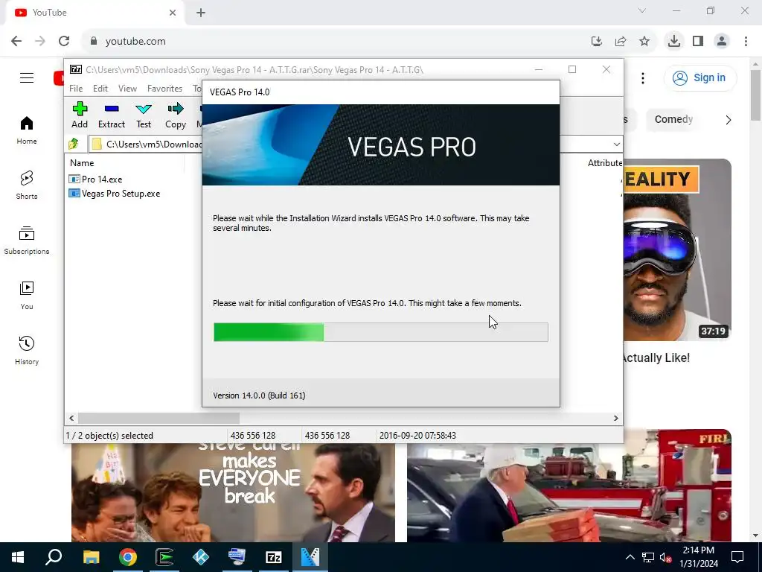Open YouTube settings three-dot menu
This screenshot has height=572, width=762.
(642, 77)
